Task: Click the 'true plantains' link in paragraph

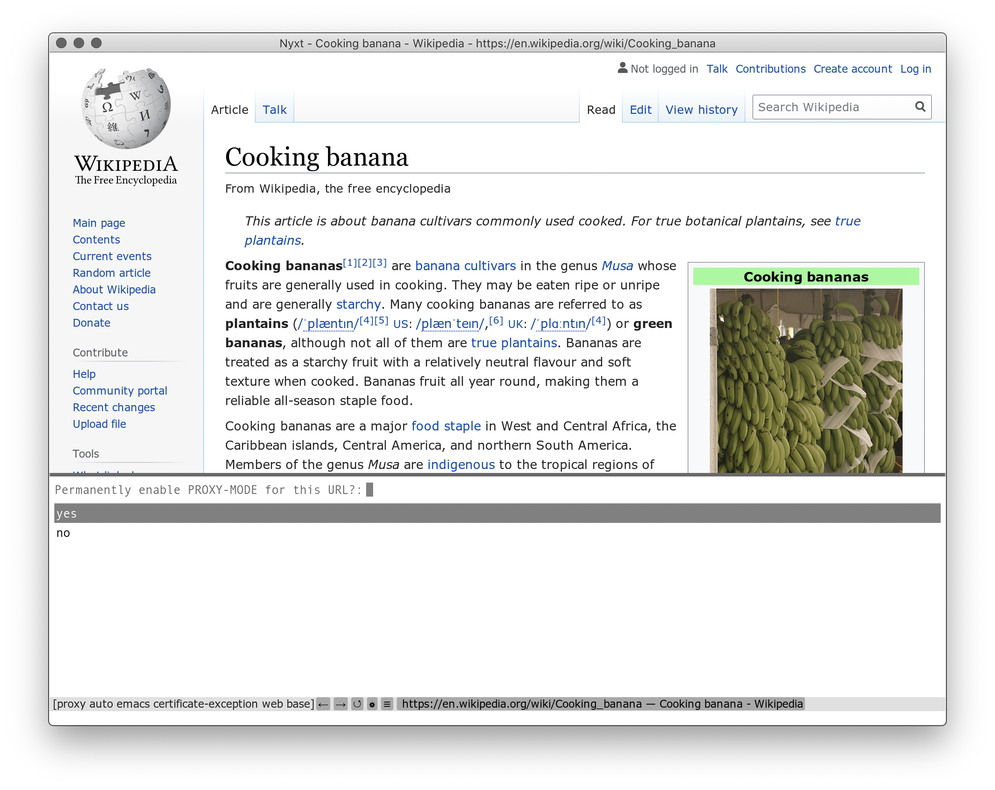Action: pyautogui.click(x=514, y=343)
